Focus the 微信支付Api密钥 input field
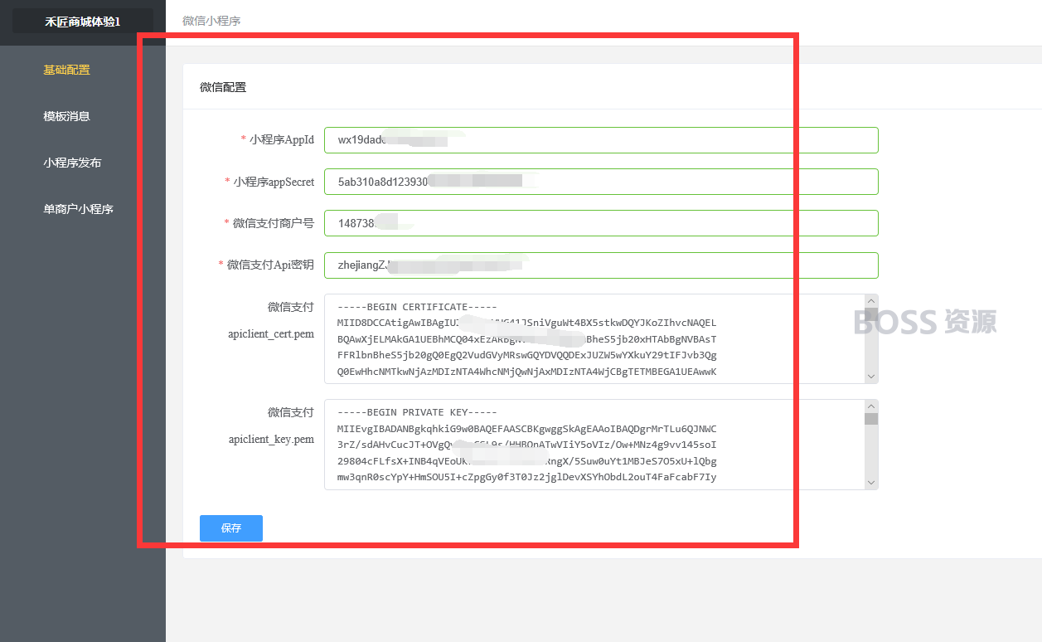The width and height of the screenshot is (1042, 642). pos(601,265)
